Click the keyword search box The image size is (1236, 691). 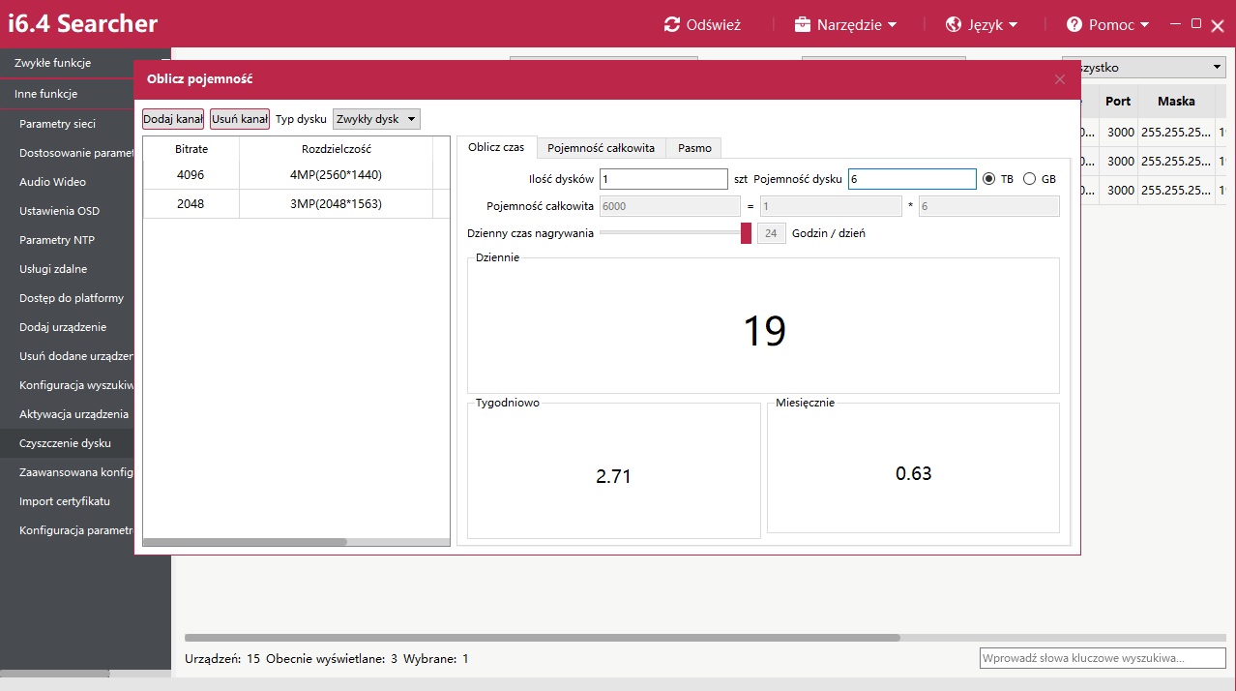(1101, 658)
